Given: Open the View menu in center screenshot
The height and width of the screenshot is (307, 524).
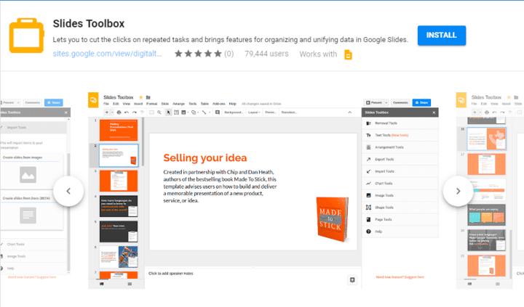Looking at the screenshot, I should coord(127,104).
